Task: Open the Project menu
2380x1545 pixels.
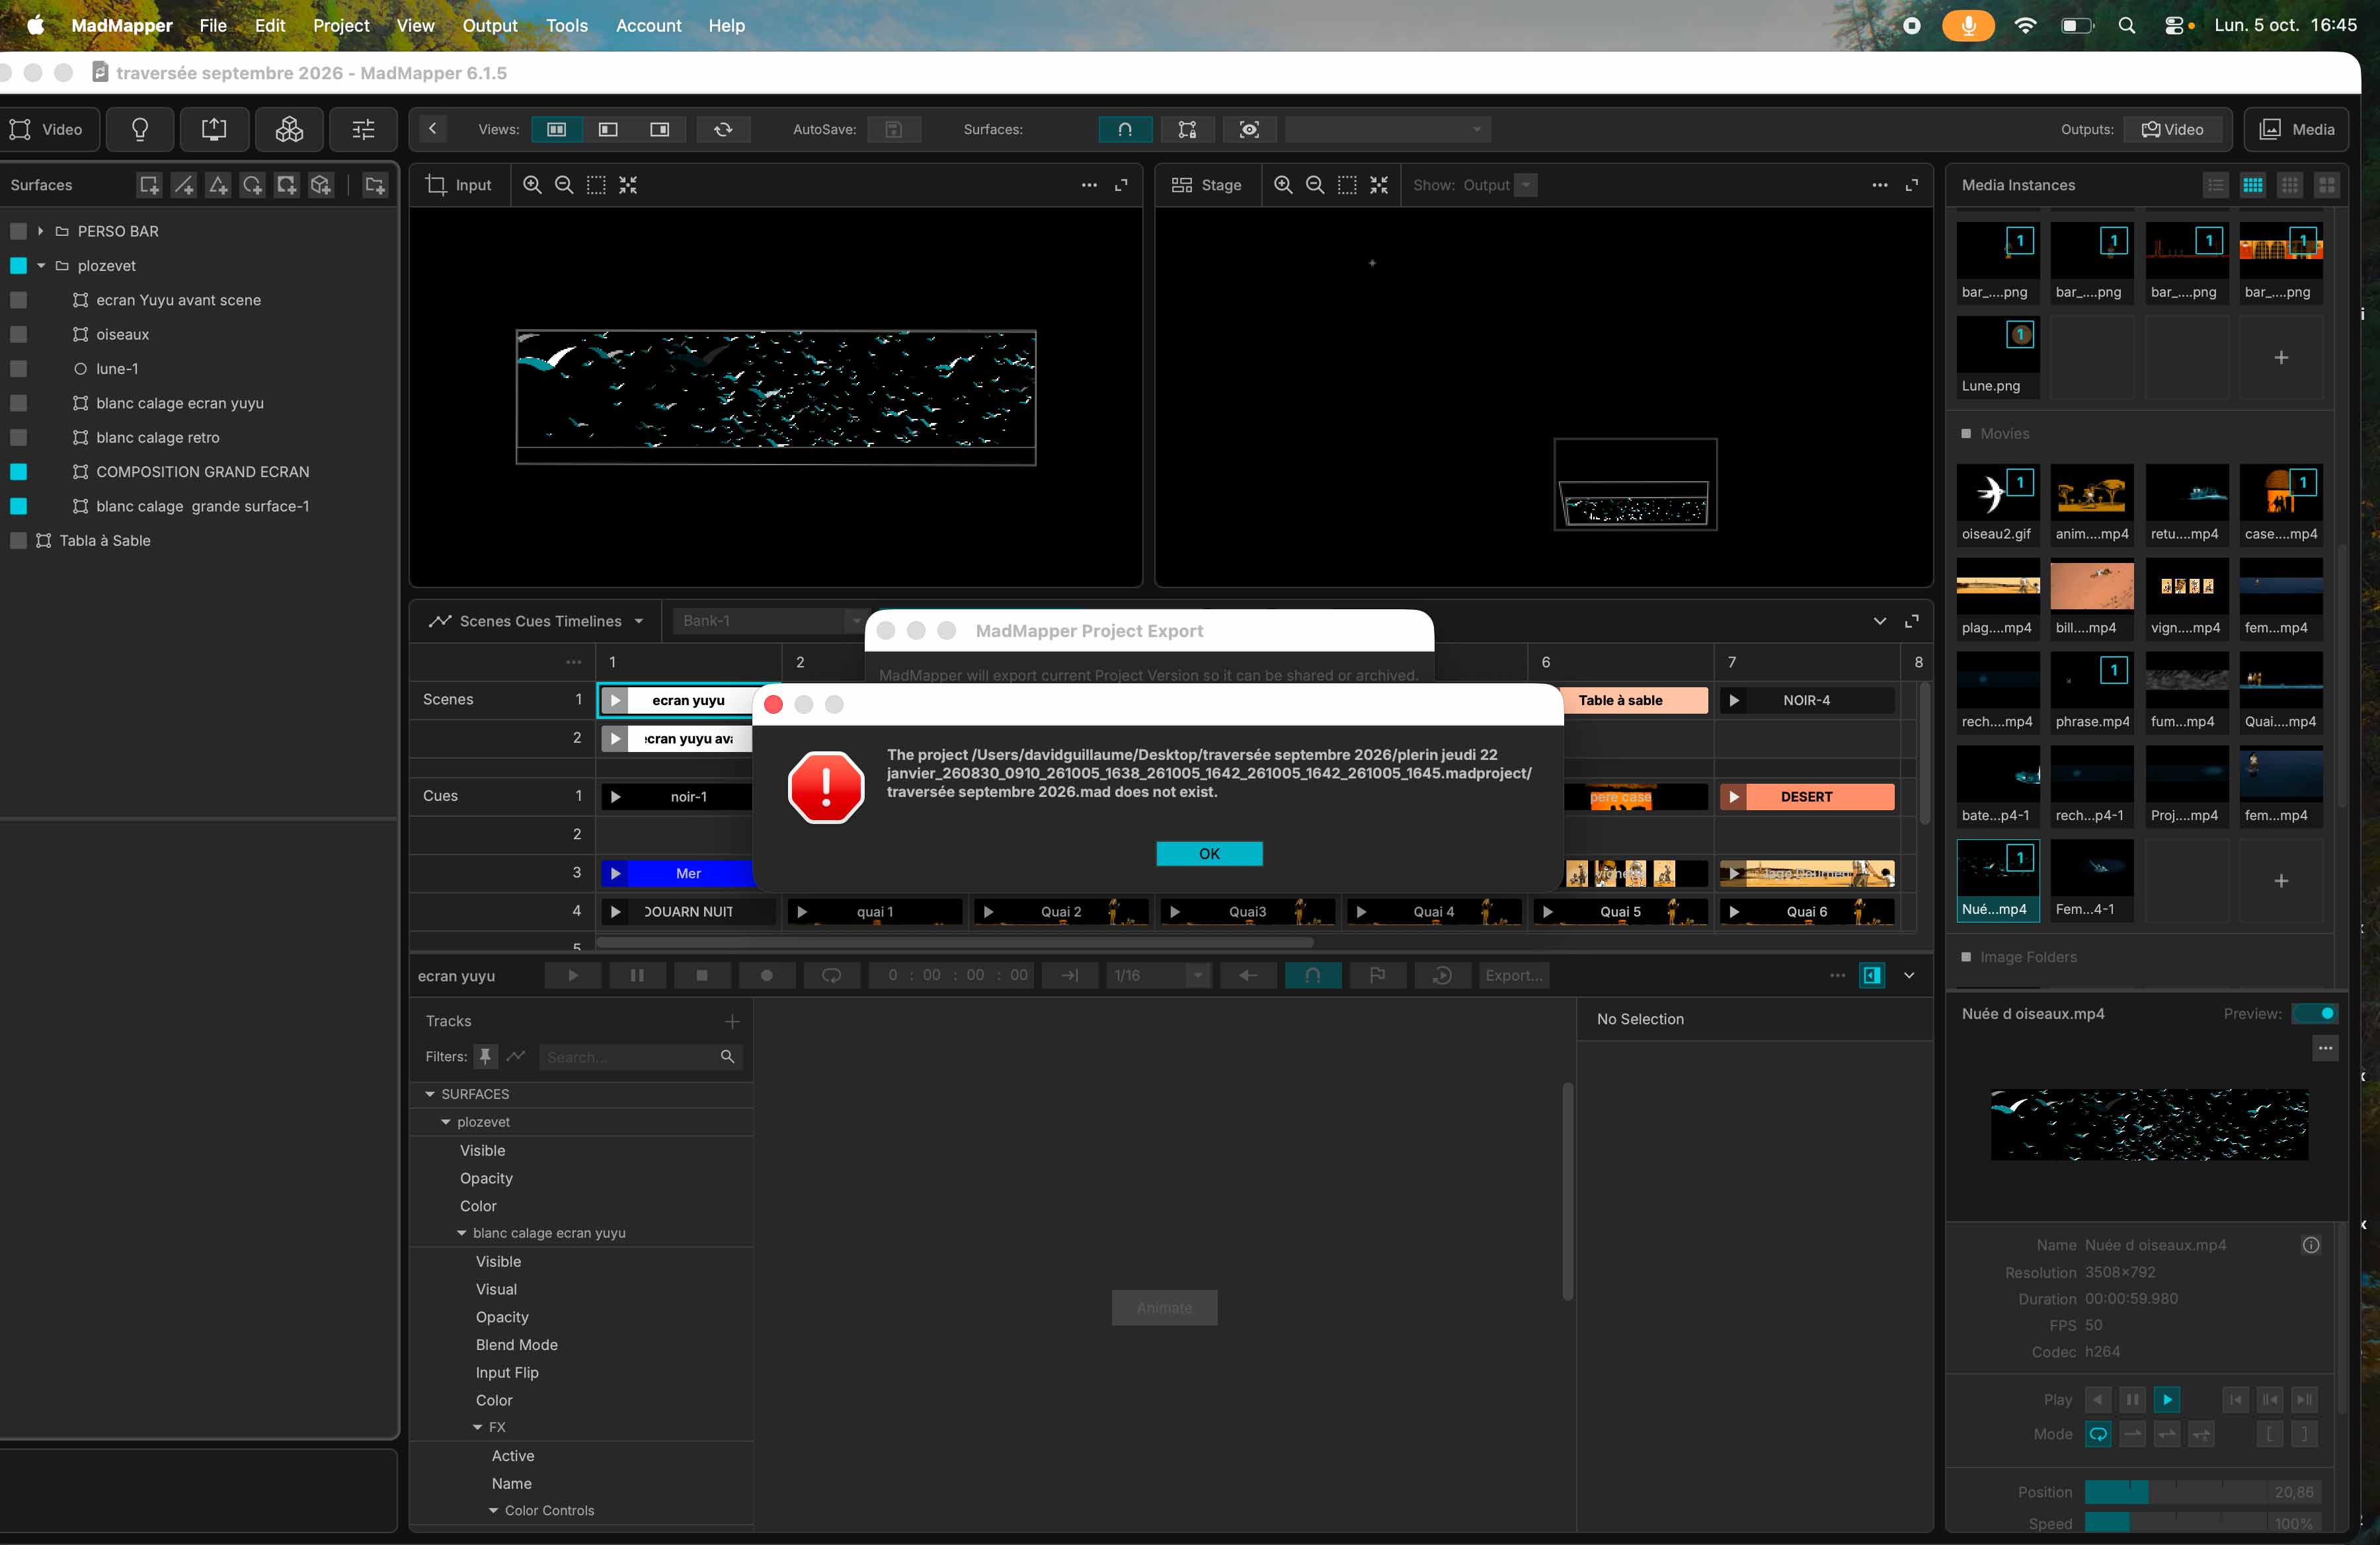Action: 341,26
